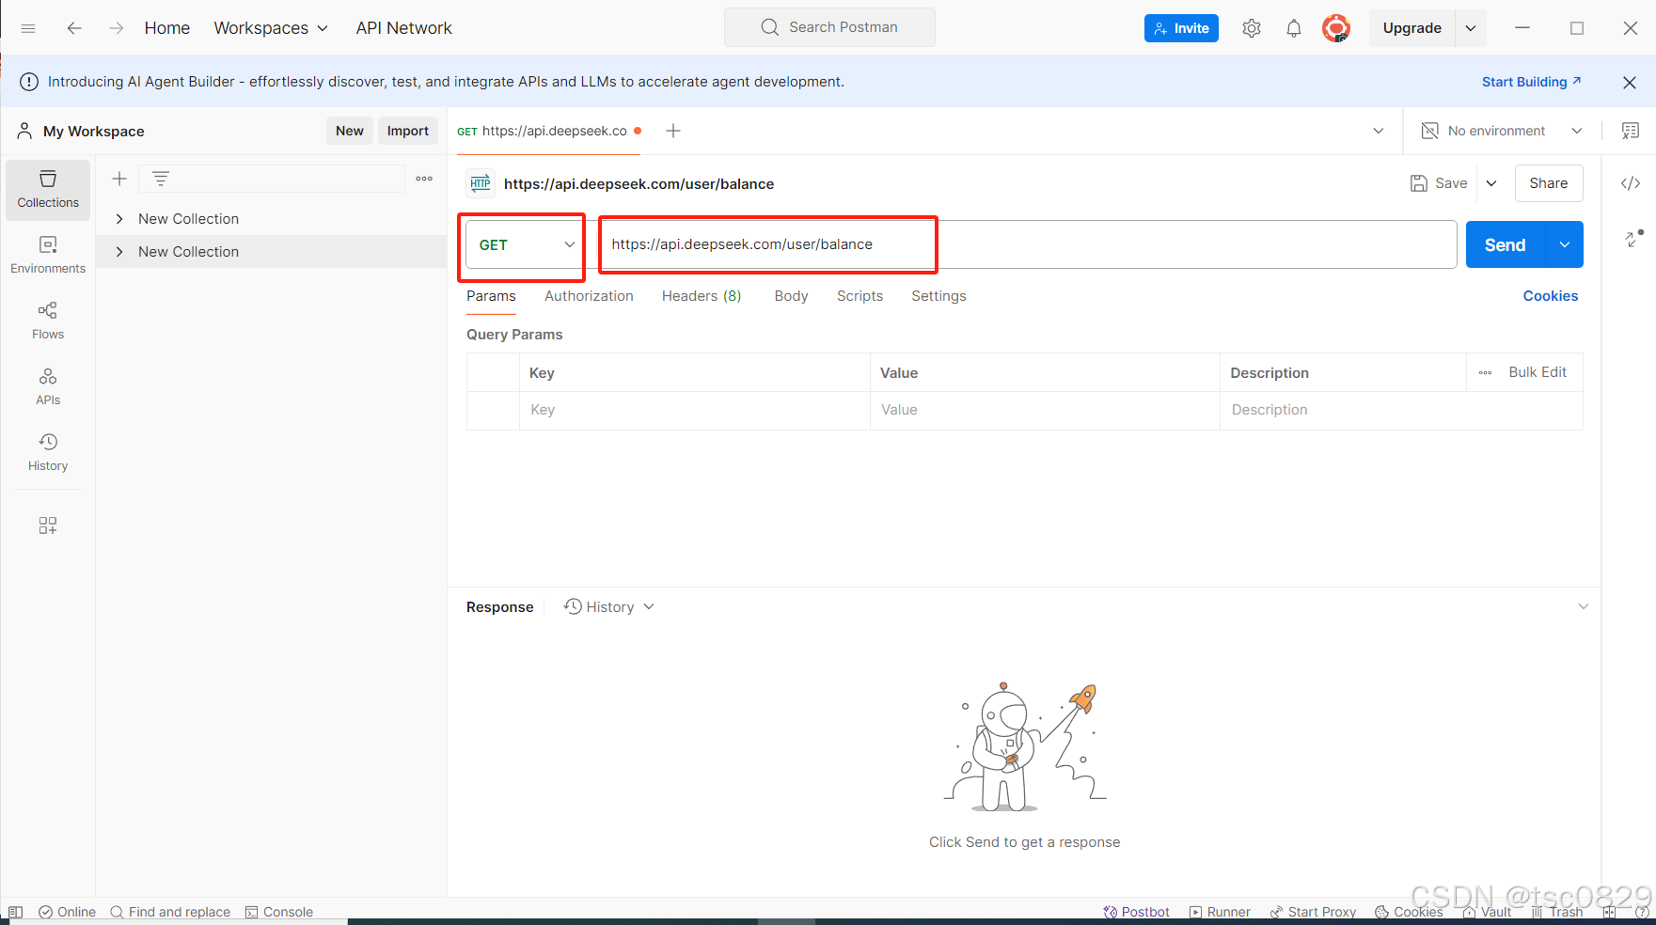Screen dimensions: 1656x925
Task: Open the Collections sidebar section
Action: coord(48,190)
